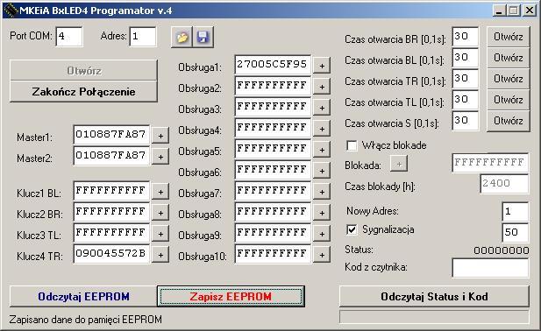
Task: Click the plus button beside Klucz4 TR
Action: 160,255
